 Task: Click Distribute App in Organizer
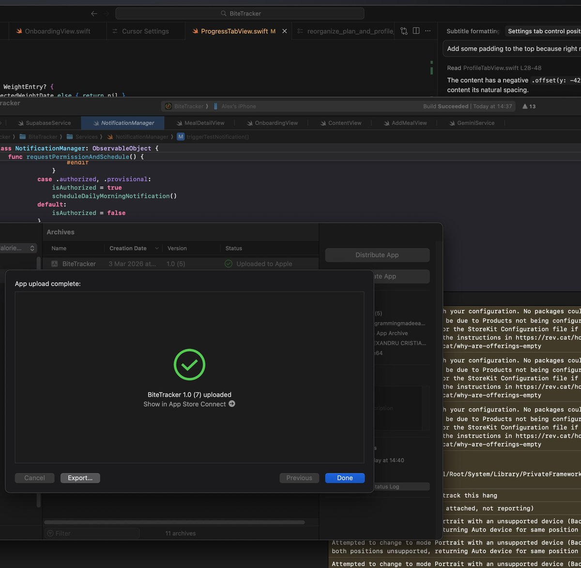pyautogui.click(x=377, y=255)
